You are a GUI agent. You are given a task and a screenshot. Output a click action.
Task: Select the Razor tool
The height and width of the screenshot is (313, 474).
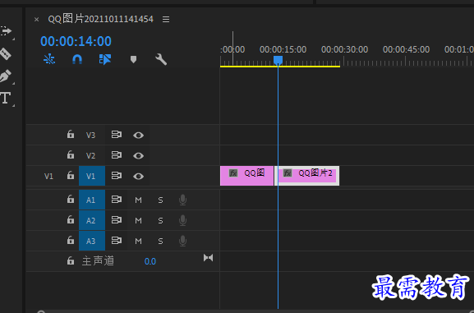coord(6,54)
